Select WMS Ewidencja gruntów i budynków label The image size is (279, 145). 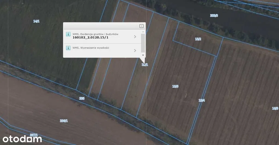click(x=95, y=34)
